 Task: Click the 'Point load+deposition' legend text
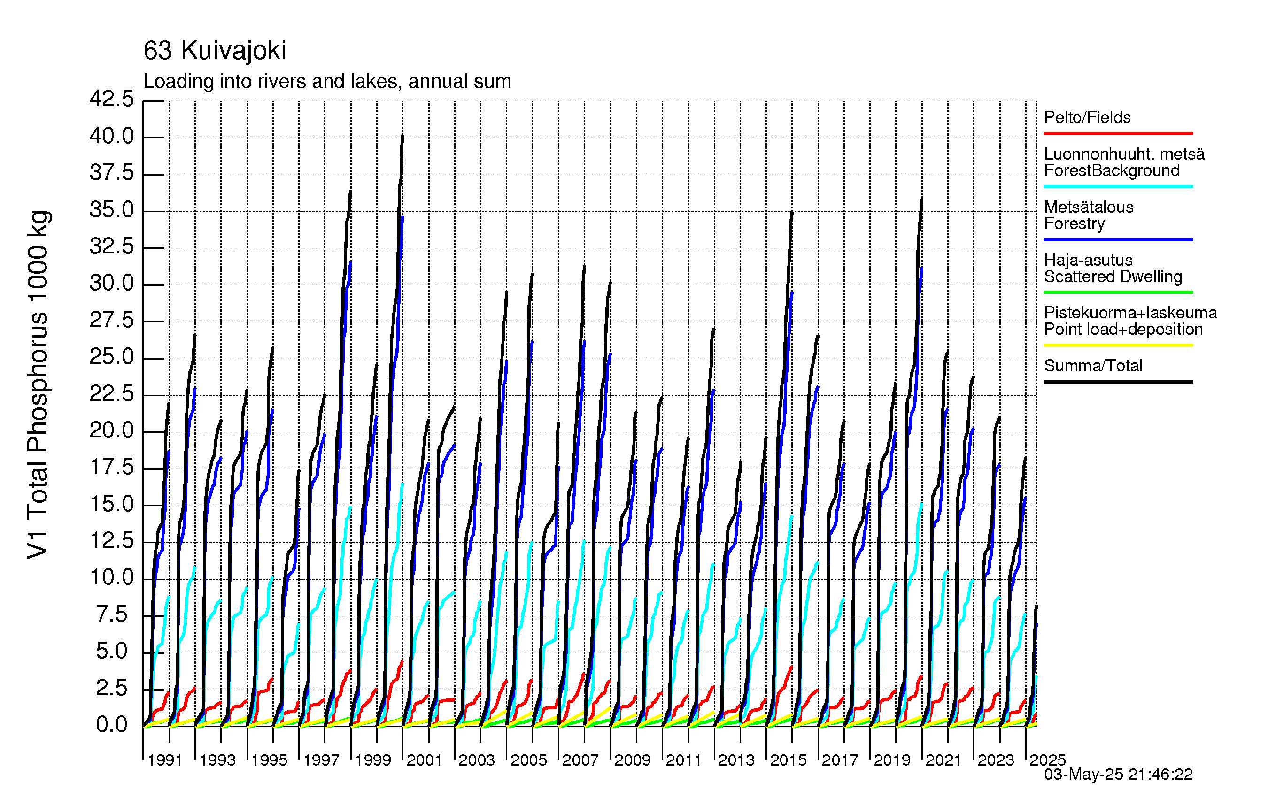pos(1123,330)
